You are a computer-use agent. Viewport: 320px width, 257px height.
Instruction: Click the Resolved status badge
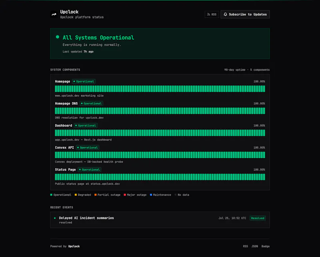coord(258,218)
